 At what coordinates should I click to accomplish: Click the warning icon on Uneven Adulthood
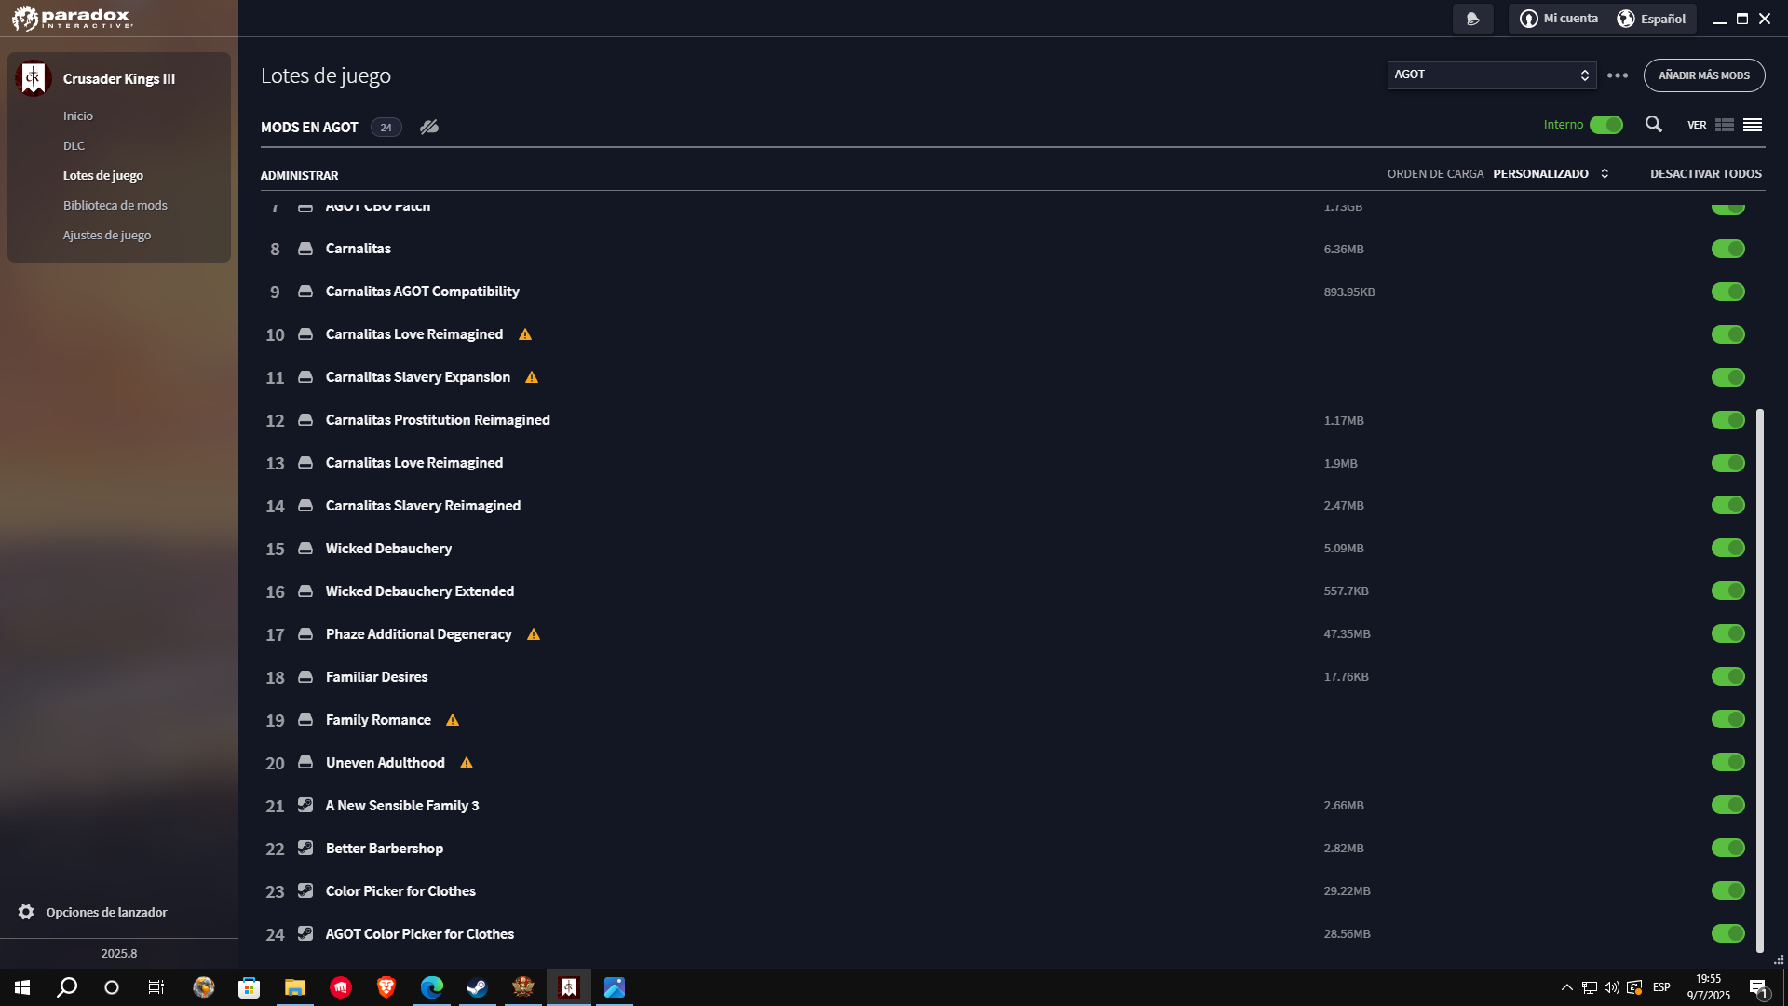click(467, 763)
